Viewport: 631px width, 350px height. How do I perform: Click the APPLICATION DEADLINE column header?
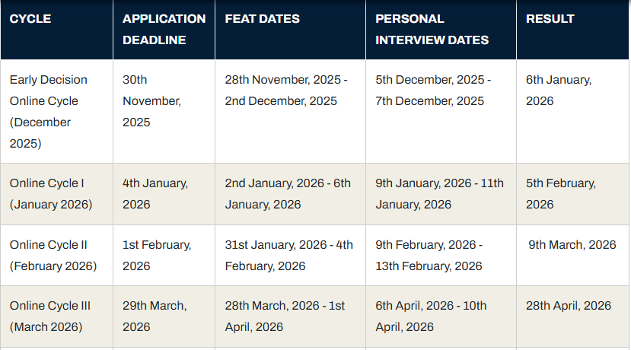point(164,29)
